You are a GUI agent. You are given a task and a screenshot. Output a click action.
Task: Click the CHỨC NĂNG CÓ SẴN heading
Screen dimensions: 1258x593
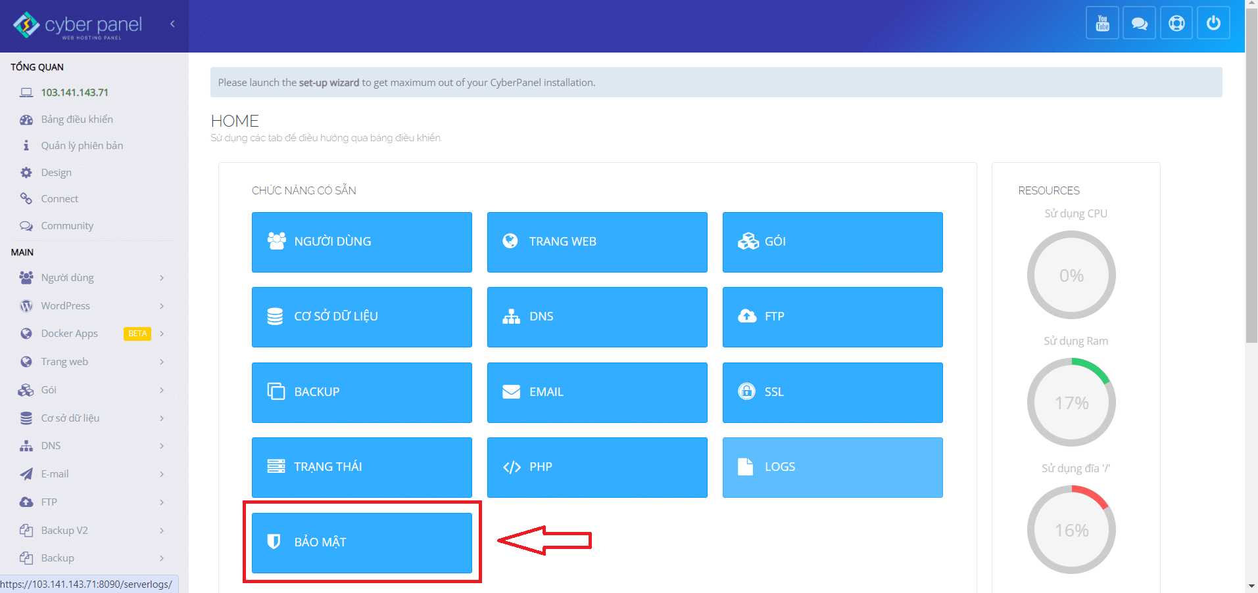click(x=304, y=190)
